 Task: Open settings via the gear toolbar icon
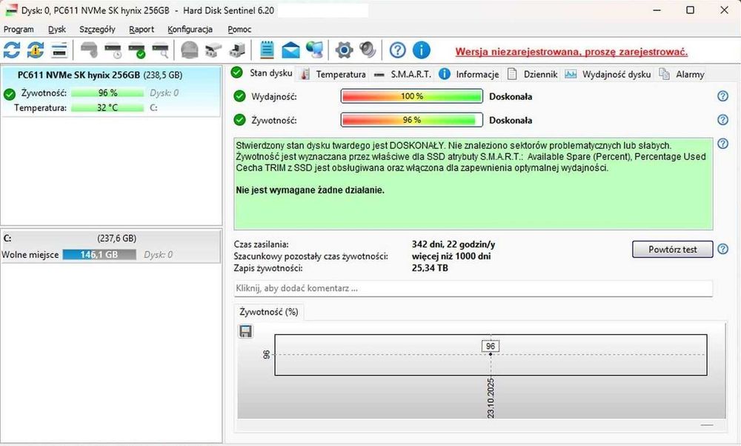tap(344, 50)
